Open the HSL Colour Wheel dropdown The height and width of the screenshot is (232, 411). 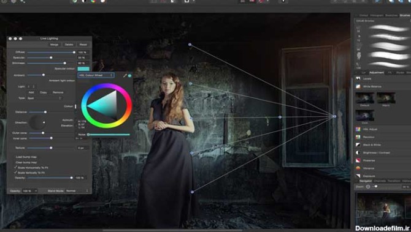point(96,75)
